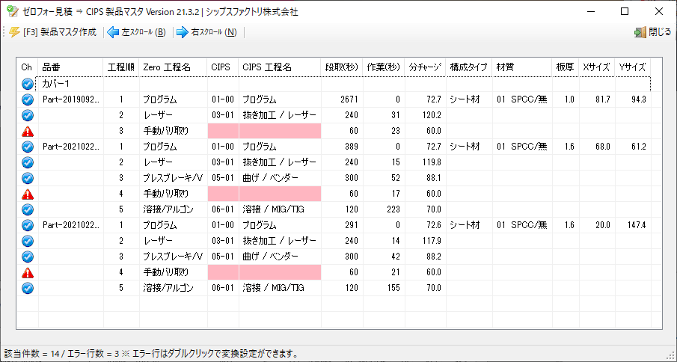Image resolution: width=677 pixels, height=362 pixels.
Task: Click the 作業(秒) column header
Action: click(384, 67)
